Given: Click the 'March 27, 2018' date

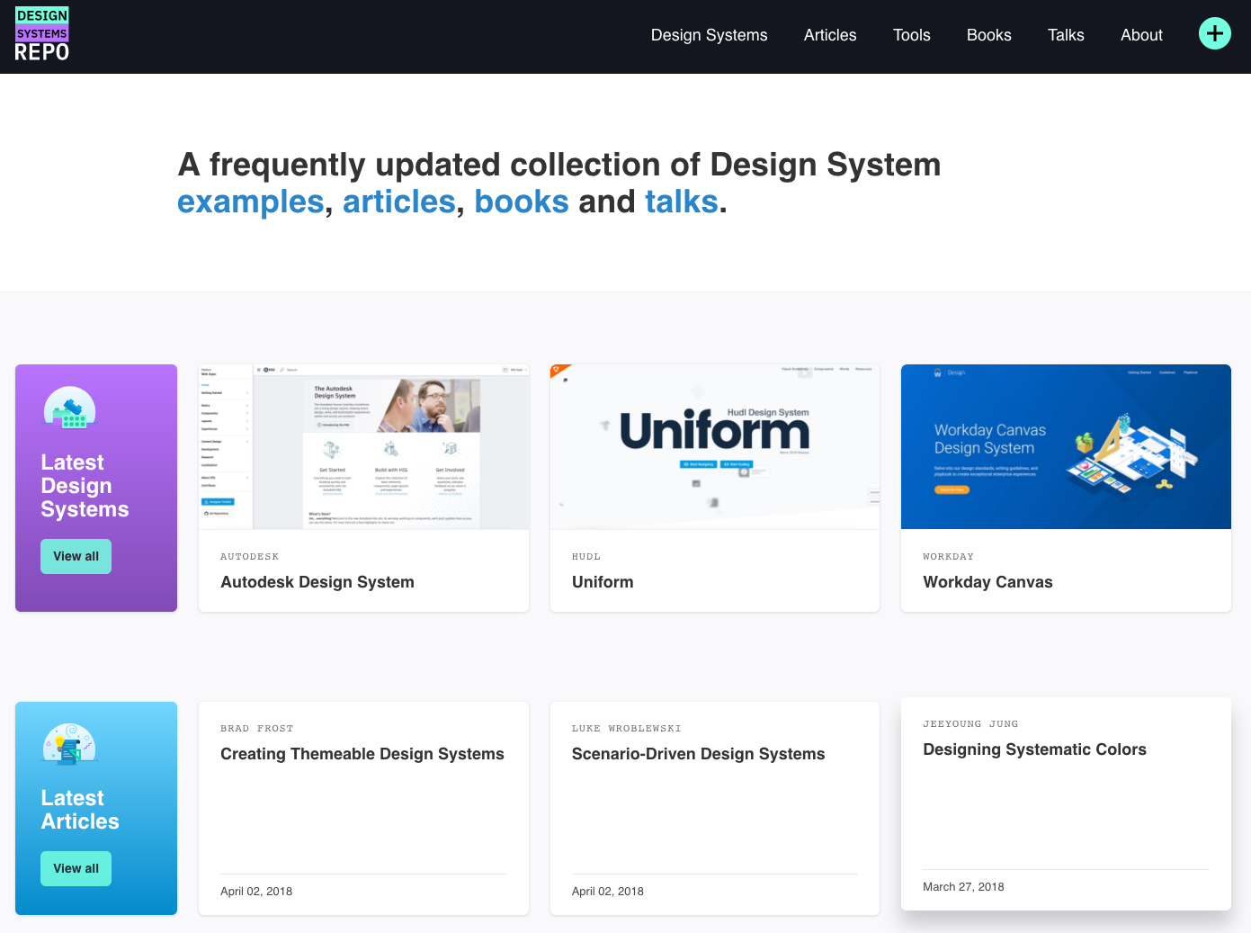Looking at the screenshot, I should (963, 887).
